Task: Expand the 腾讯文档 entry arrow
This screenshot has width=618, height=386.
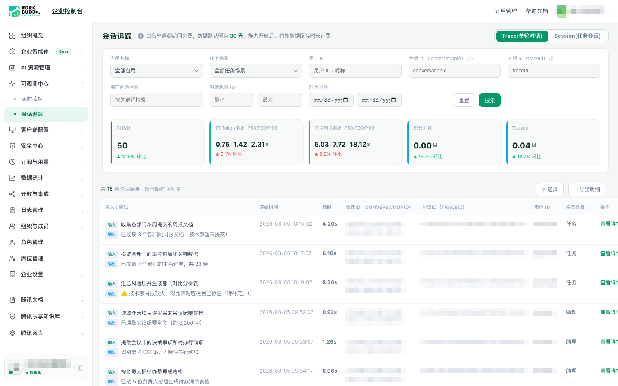Action: coord(82,300)
